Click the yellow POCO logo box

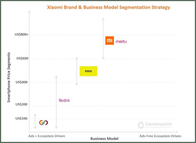88,71
